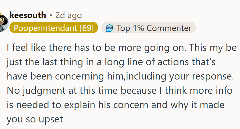240x129 pixels.
Task: Click the word "because" in the comment
Action: pos(137,90)
